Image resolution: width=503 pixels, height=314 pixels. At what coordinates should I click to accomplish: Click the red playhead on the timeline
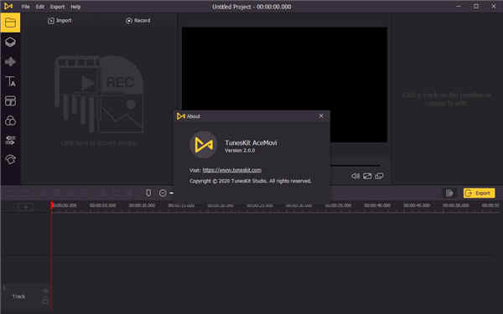[x=52, y=205]
